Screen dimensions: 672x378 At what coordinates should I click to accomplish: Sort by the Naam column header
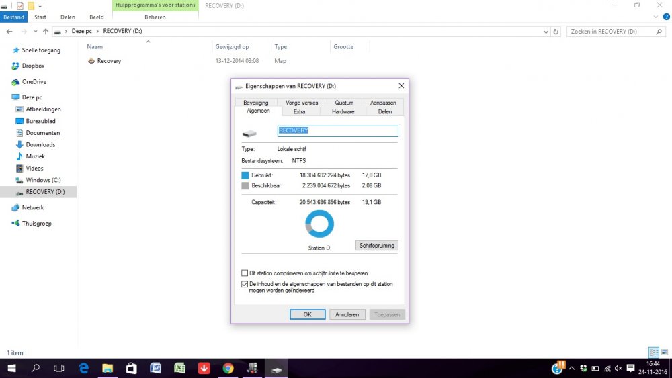click(95, 46)
